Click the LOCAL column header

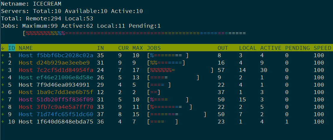click(248, 48)
